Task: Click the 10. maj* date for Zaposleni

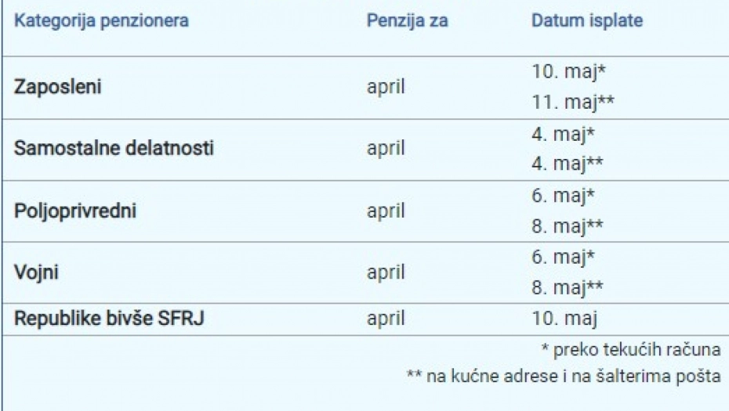Action: (x=569, y=72)
